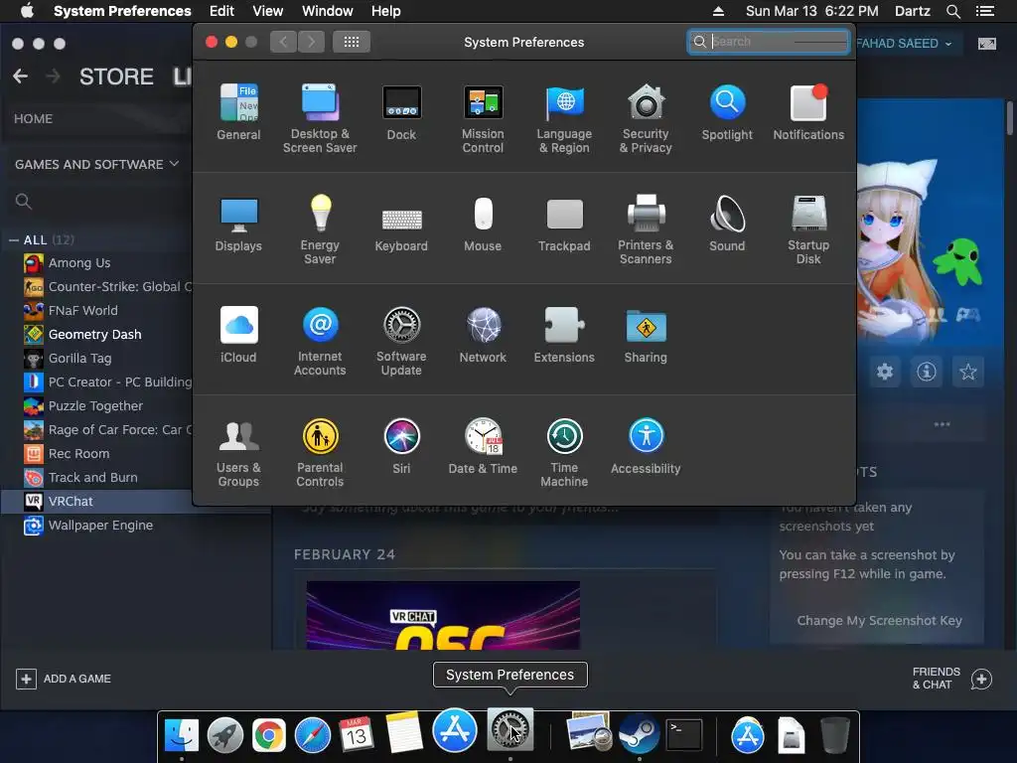1017x763 pixels.
Task: Open Steam game settings gear icon
Action: [885, 372]
